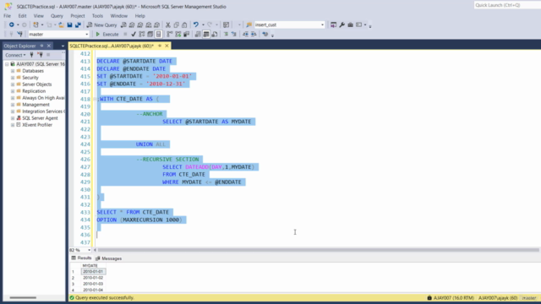Open the View menu

[x=38, y=16]
